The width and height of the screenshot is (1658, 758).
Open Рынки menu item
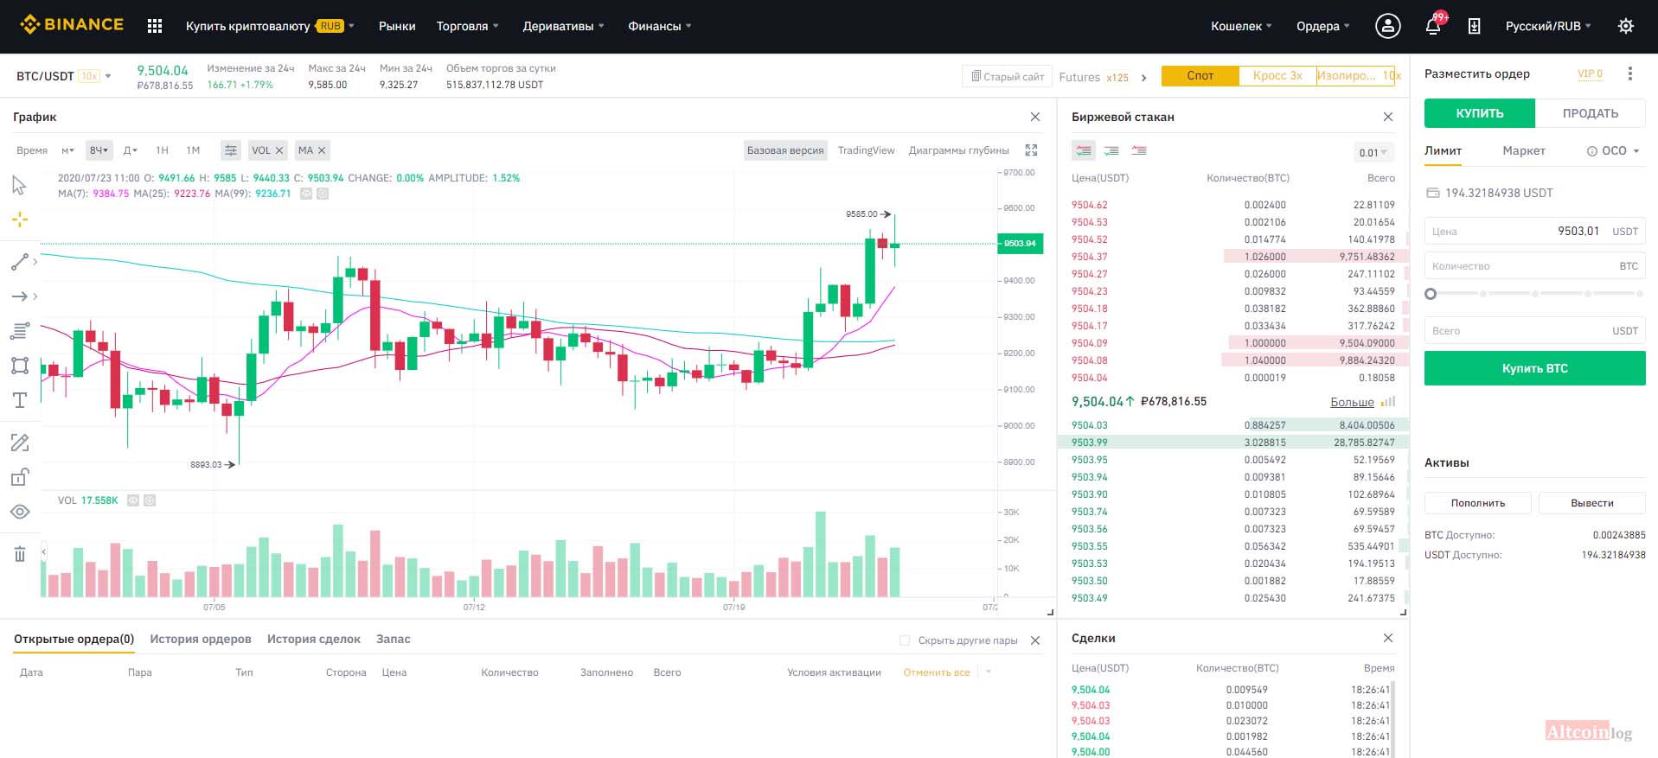click(x=397, y=26)
